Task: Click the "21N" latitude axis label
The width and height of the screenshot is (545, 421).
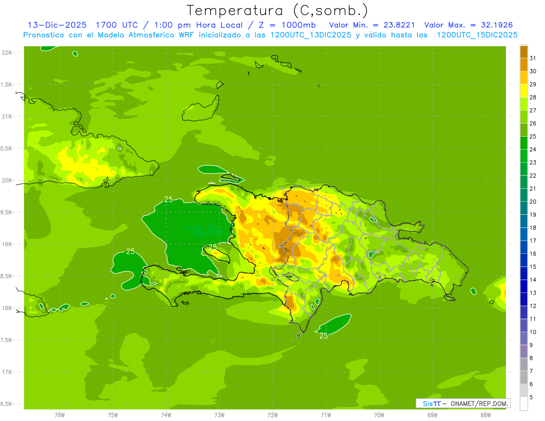Action: [7, 116]
